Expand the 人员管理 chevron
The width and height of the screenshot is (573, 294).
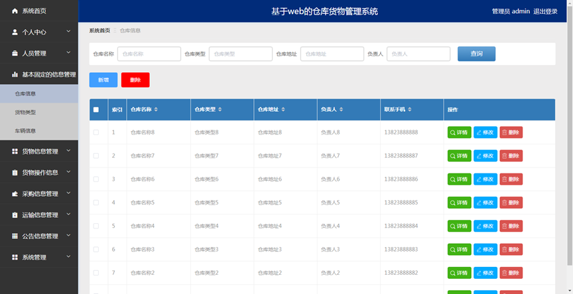tap(68, 53)
